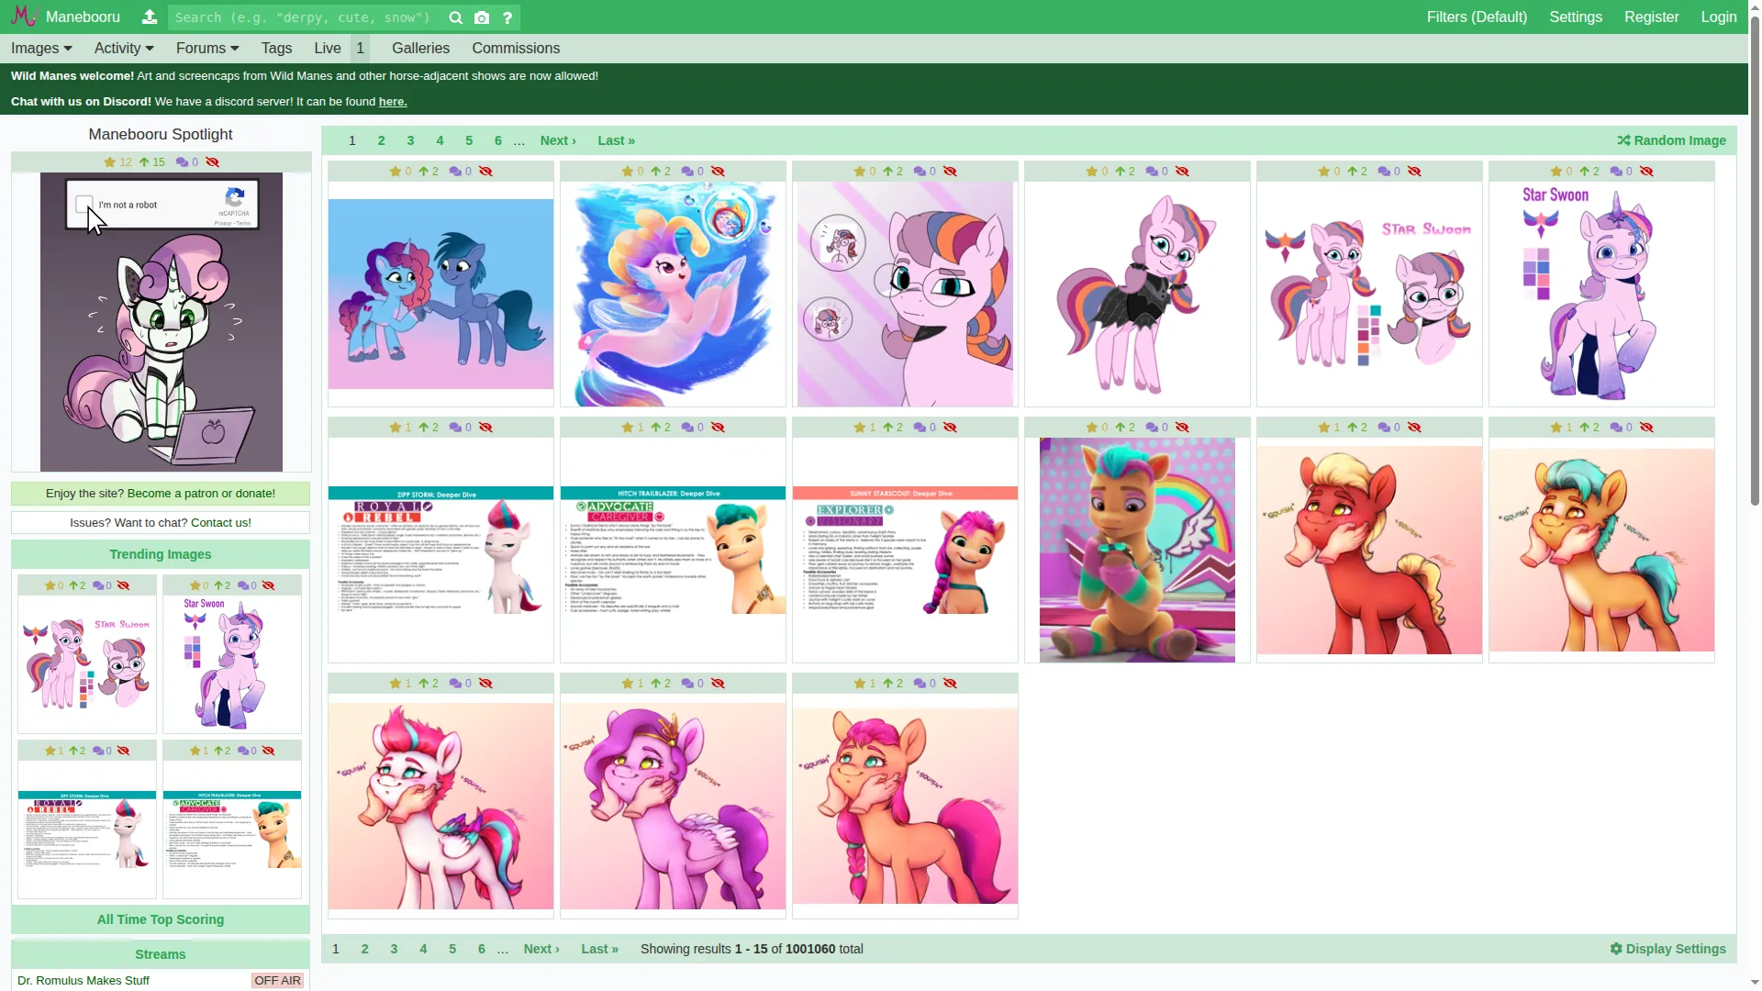Click the magnifier search submit icon
Screen dimensions: 1762x991
point(455,17)
